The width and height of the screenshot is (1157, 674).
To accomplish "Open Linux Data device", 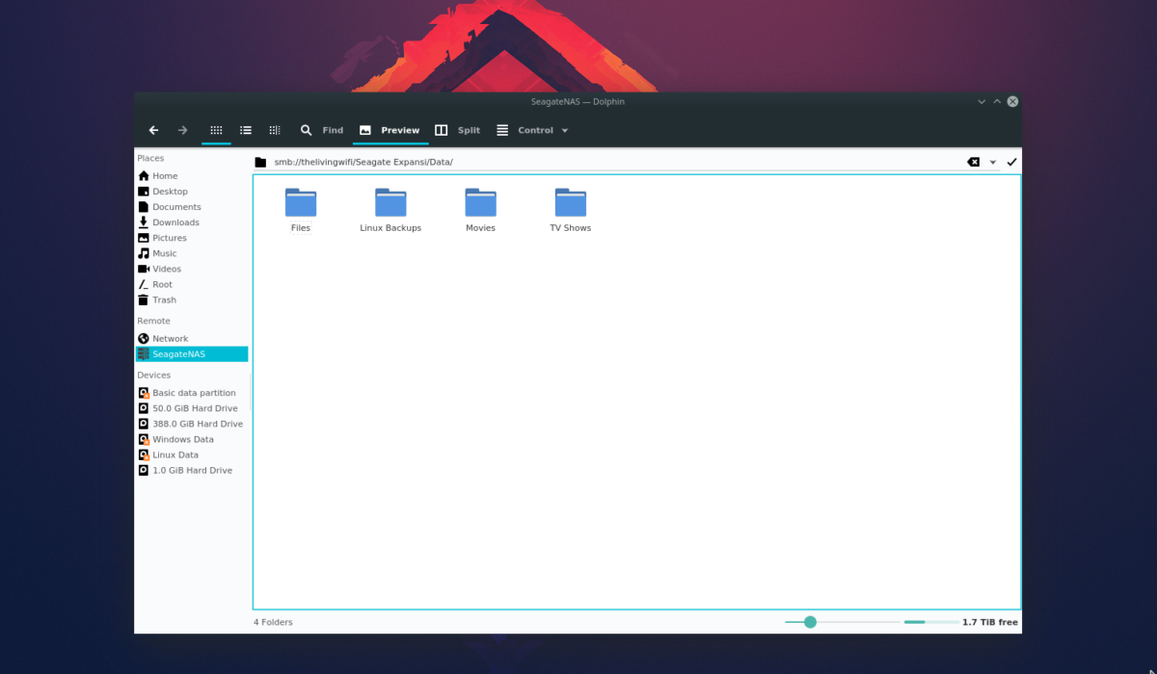I will (x=192, y=454).
